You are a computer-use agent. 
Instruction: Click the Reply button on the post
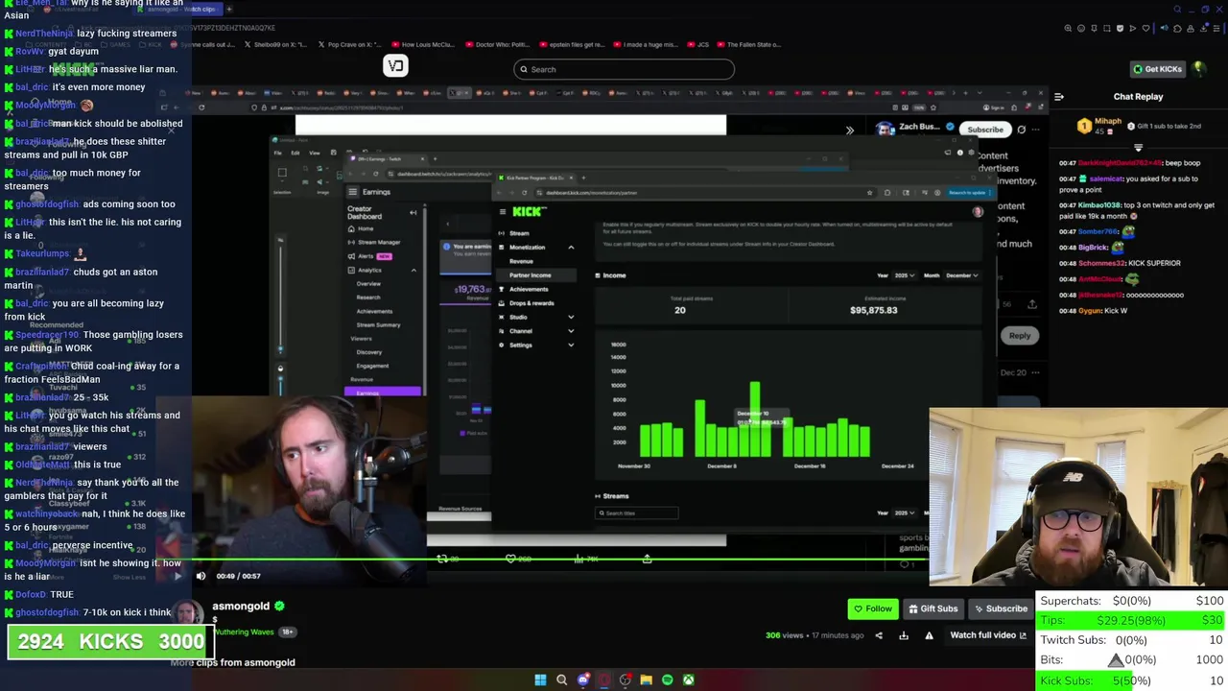click(1019, 336)
